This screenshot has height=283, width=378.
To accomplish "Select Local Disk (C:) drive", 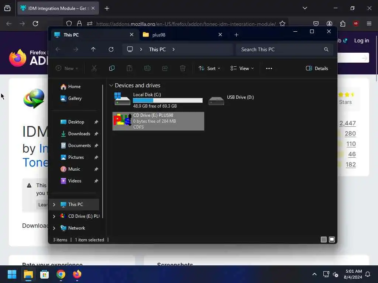I will [158, 100].
